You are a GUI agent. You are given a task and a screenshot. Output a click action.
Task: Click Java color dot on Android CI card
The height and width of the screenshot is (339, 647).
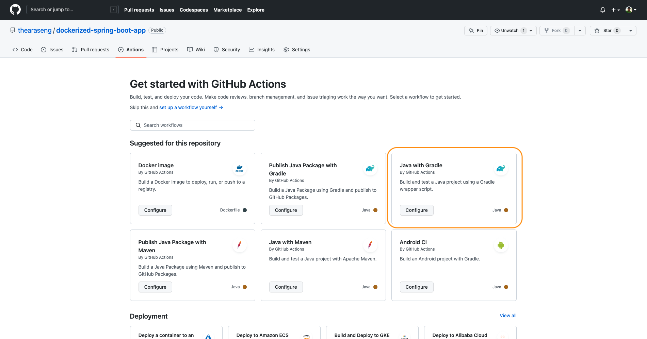pos(506,287)
